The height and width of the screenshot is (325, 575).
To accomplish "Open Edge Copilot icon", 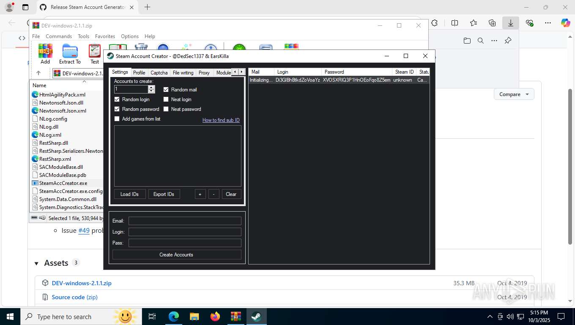I will coord(565,23).
